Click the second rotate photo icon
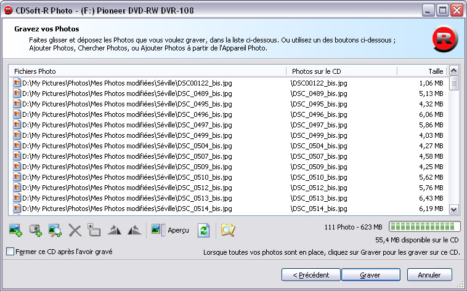 click(133, 230)
